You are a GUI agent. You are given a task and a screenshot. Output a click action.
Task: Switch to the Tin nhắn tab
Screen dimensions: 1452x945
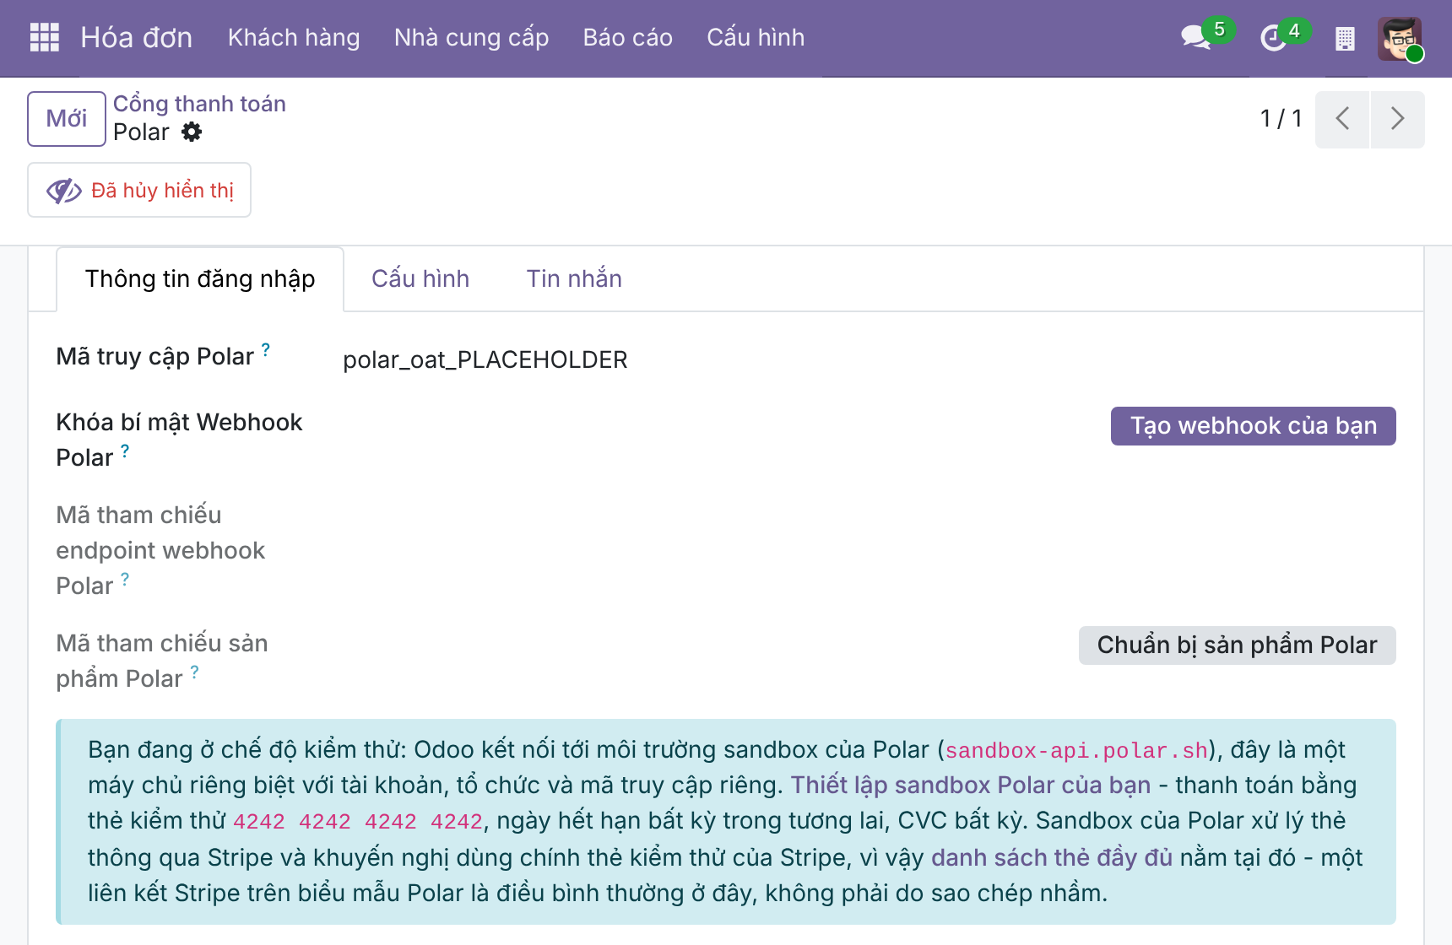coord(574,279)
